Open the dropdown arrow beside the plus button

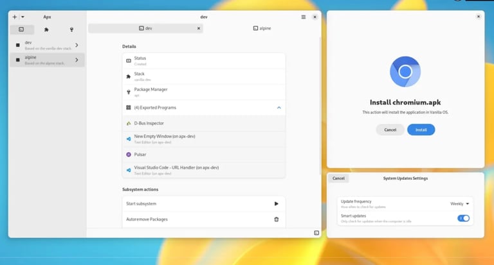23,17
